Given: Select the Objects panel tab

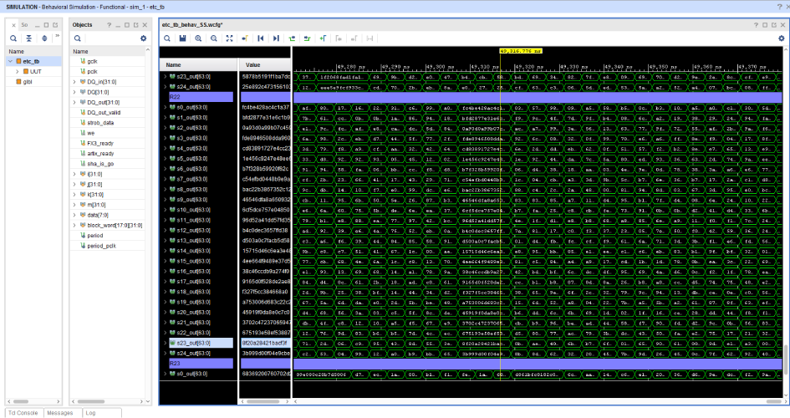Looking at the screenshot, I should 82,25.
